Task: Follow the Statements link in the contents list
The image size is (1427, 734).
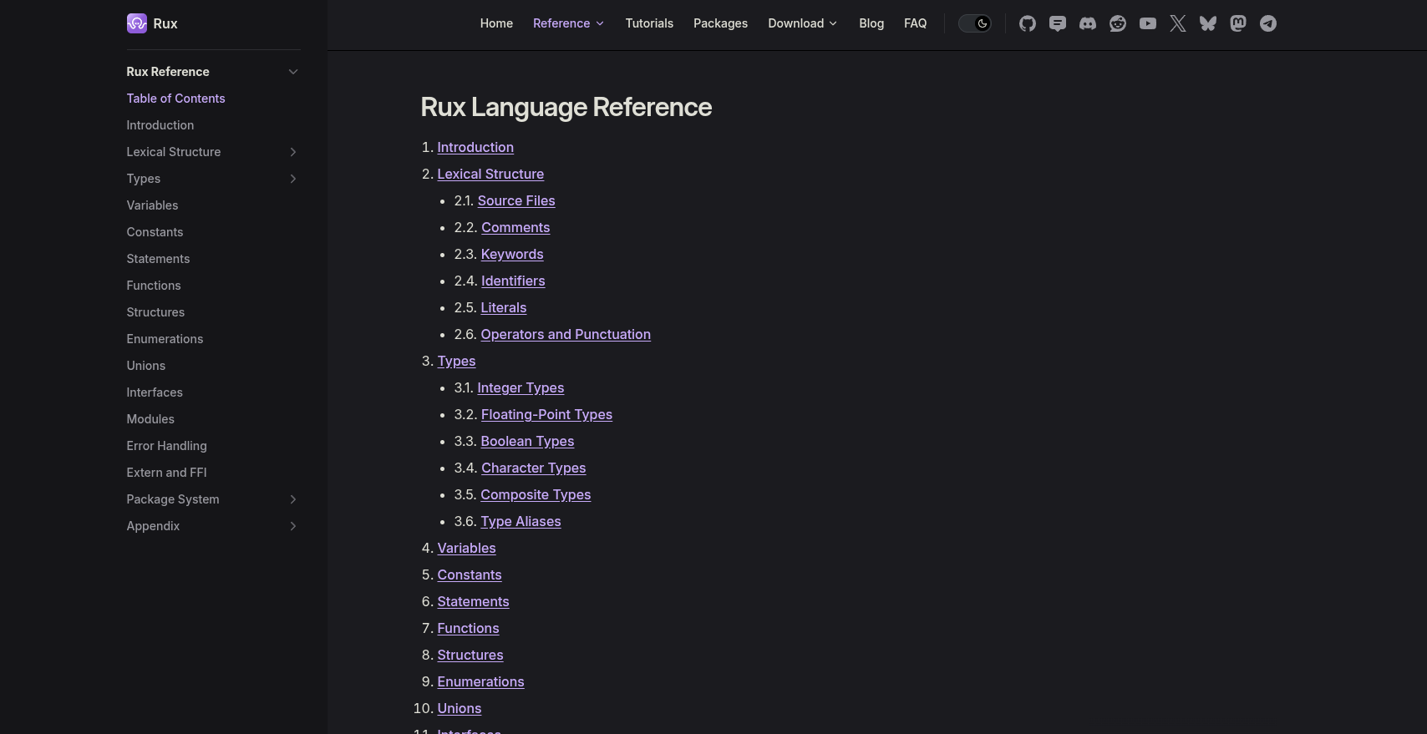Action: (x=473, y=601)
